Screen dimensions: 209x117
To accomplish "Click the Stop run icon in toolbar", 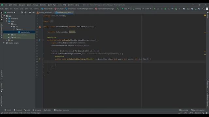I will [x=179, y=9].
